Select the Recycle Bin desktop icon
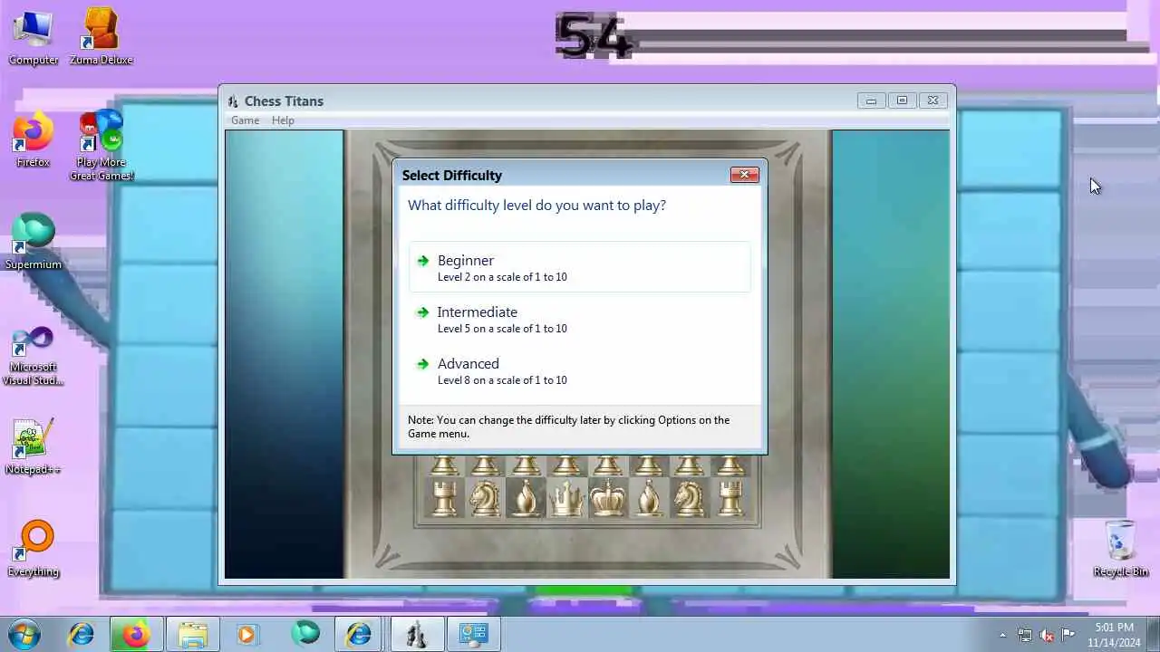 pyautogui.click(x=1120, y=550)
